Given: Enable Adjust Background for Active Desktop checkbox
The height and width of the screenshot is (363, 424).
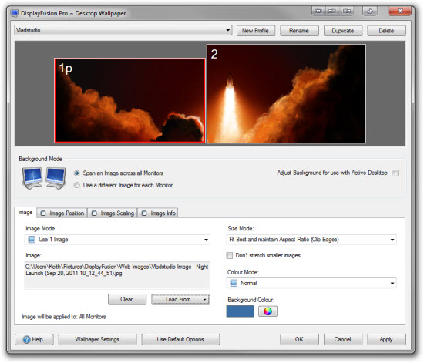Looking at the screenshot, I should 395,173.
